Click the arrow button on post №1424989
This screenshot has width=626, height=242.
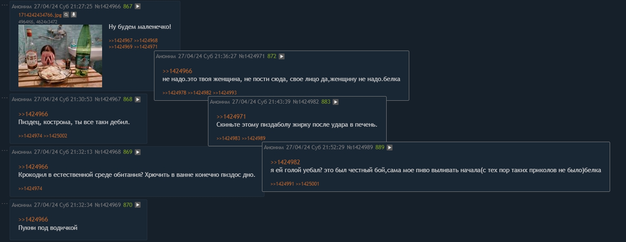[390, 148]
